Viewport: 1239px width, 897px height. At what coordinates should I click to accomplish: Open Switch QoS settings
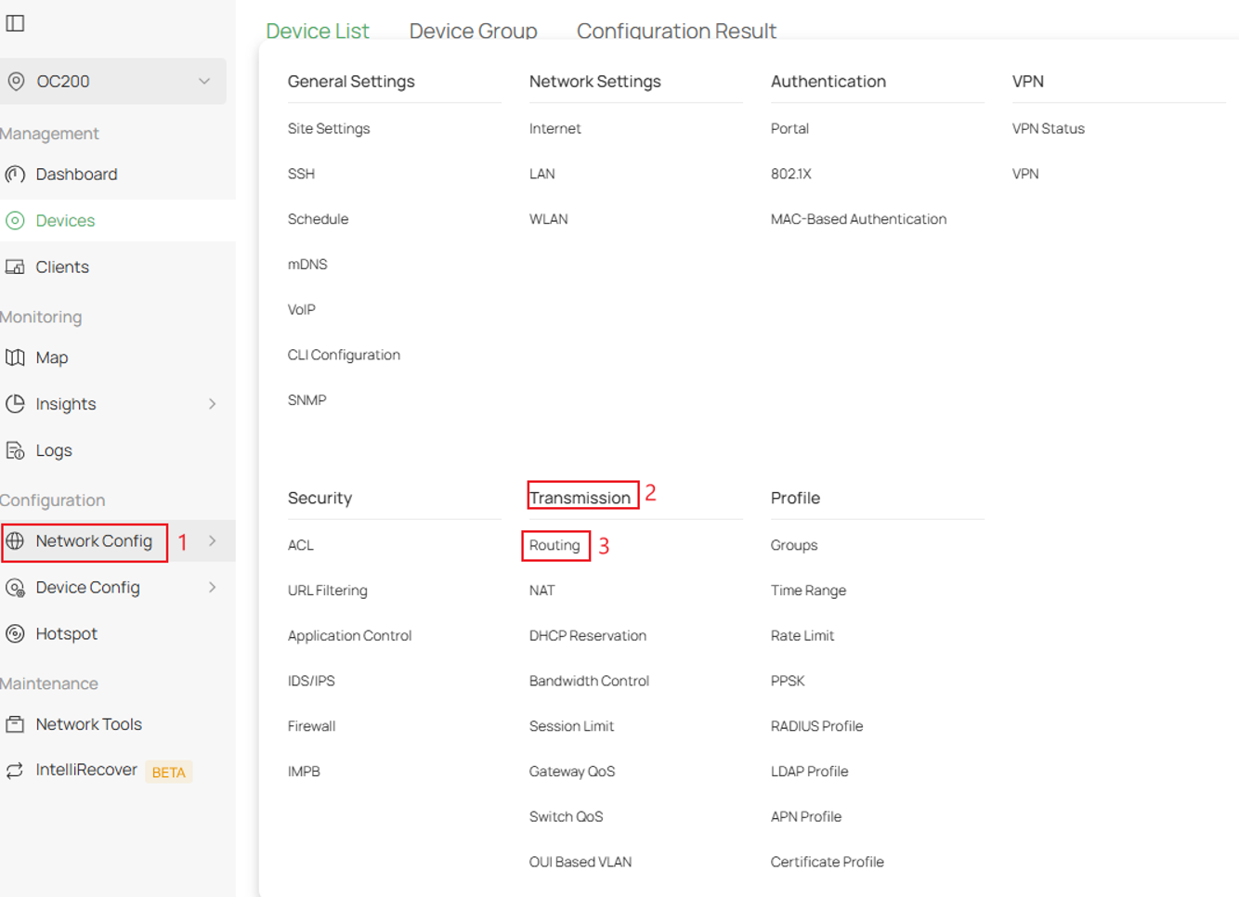pos(566,817)
